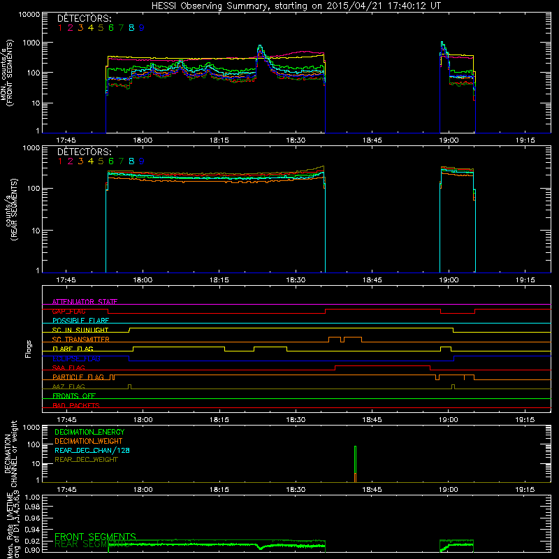Click detector 9 in the rear segments legend

142,161
